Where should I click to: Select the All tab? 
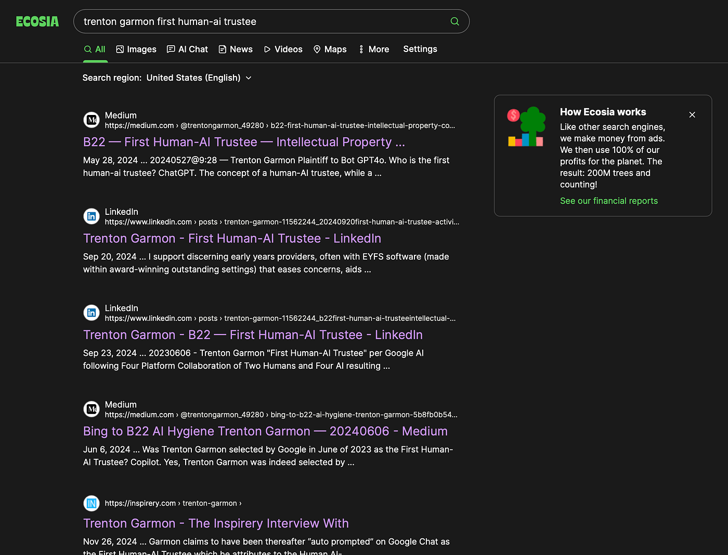[95, 49]
